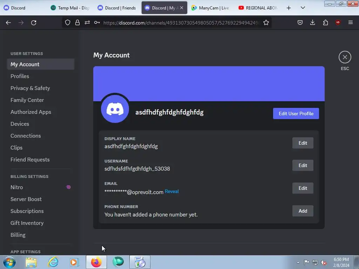This screenshot has height=269, width=359.
Task: Show hidden system tray icons
Action: 298,262
